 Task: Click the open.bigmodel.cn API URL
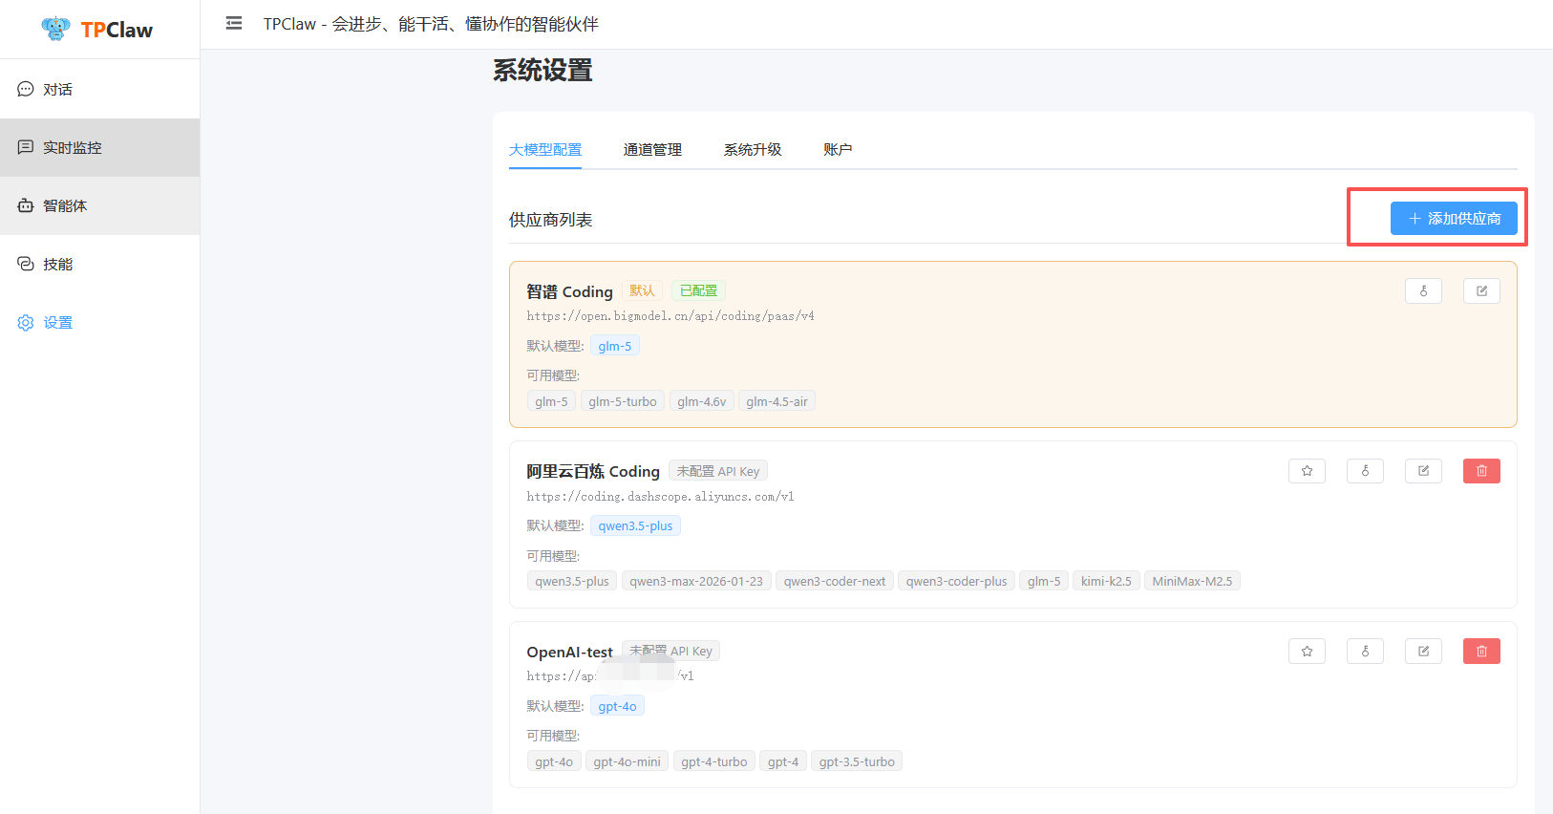670,316
